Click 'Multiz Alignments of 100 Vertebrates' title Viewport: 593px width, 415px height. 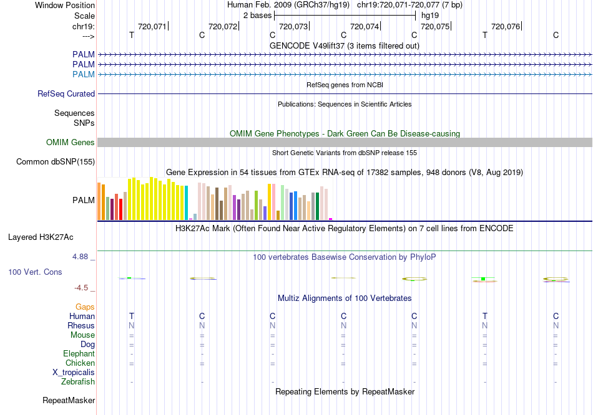[x=345, y=298]
